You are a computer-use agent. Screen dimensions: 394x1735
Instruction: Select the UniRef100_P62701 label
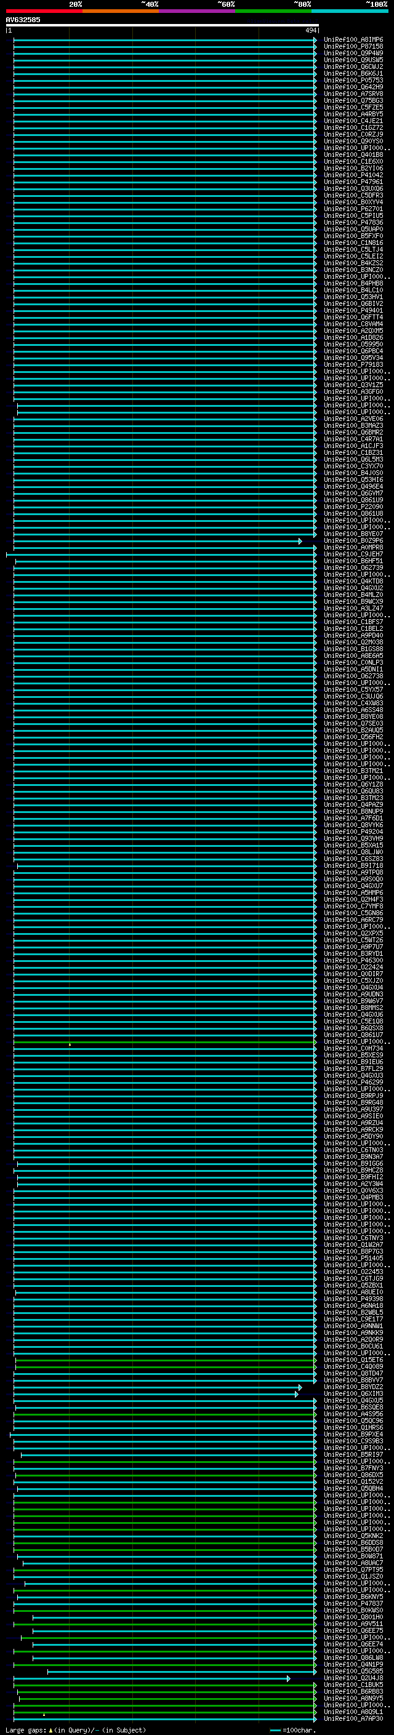pyautogui.click(x=353, y=209)
